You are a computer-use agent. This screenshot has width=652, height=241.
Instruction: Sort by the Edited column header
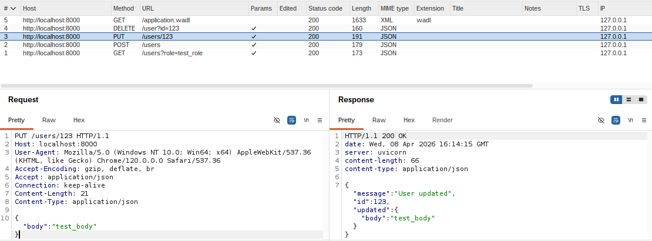point(291,8)
